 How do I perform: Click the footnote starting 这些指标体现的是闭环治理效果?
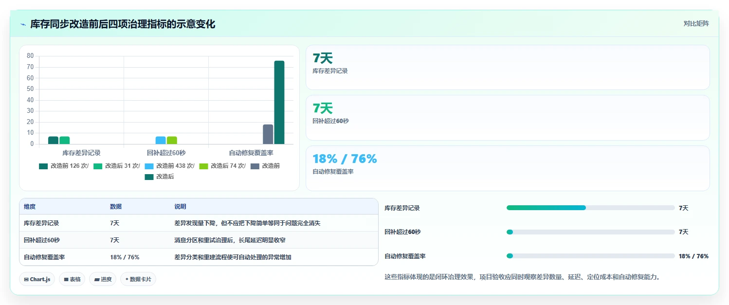[522, 277]
